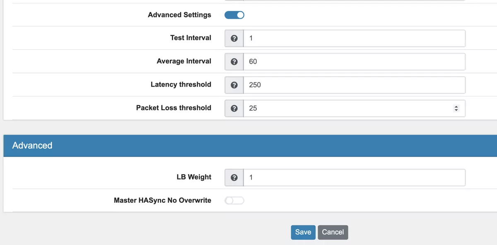Image resolution: width=497 pixels, height=245 pixels.
Task: Click the Master HASync No Overwrite label
Action: click(x=162, y=200)
